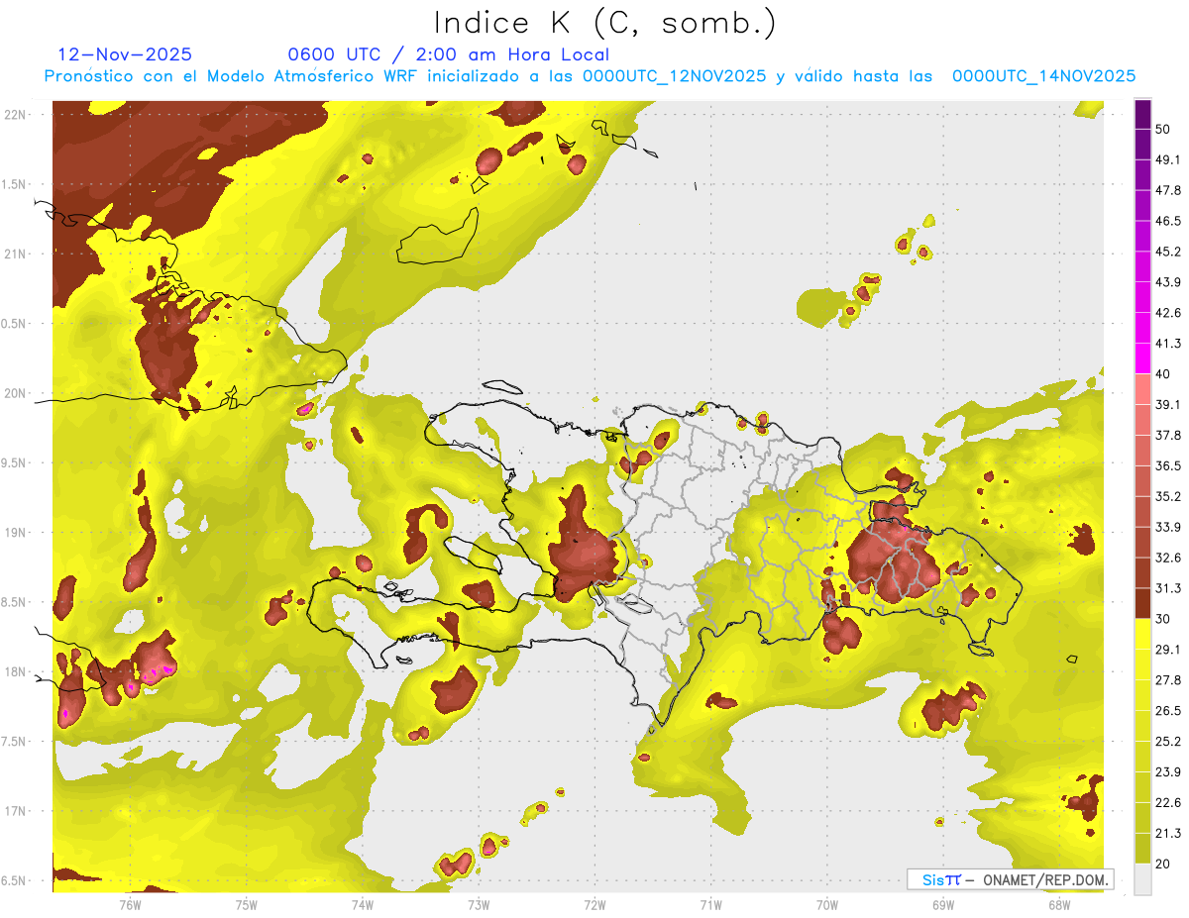Click the '20N' latitude label
The width and height of the screenshot is (1189, 918).
pyautogui.click(x=14, y=393)
